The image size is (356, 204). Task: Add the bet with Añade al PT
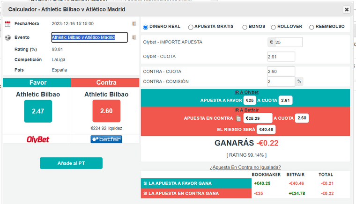(71, 163)
